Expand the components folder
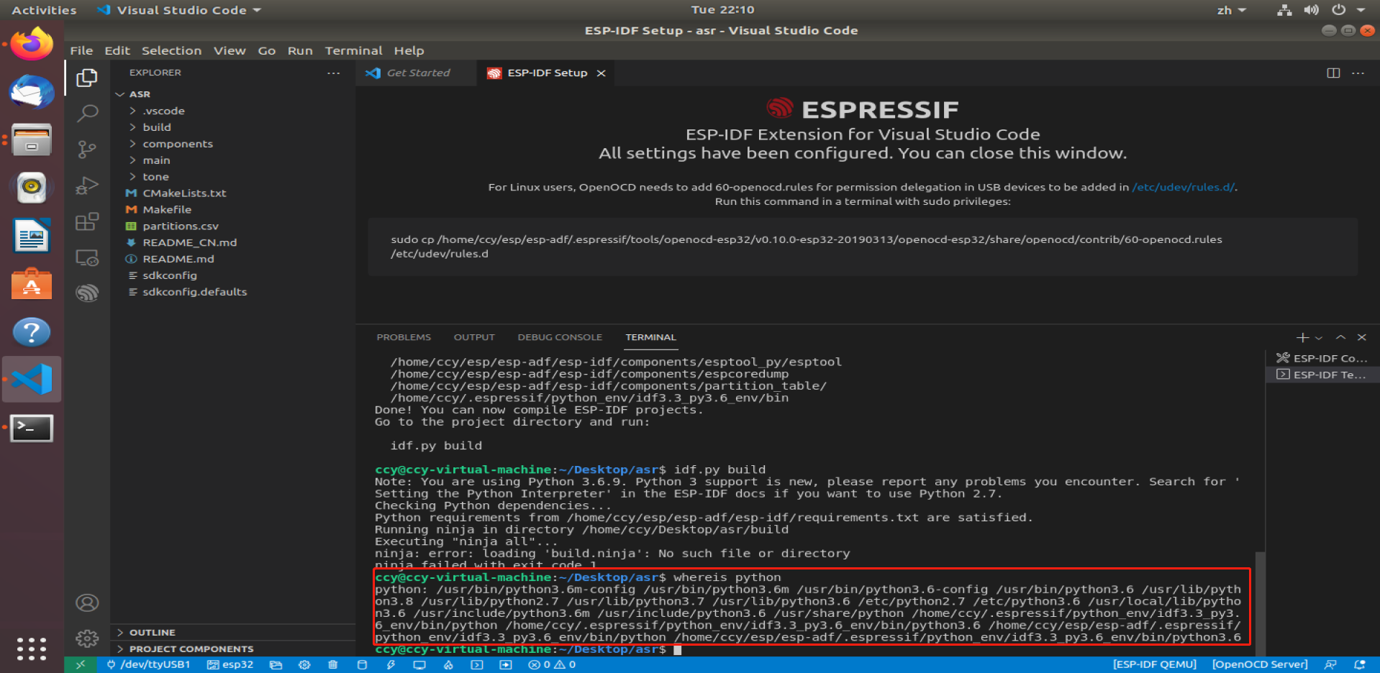Screen dimensions: 1380x673 tap(177, 143)
